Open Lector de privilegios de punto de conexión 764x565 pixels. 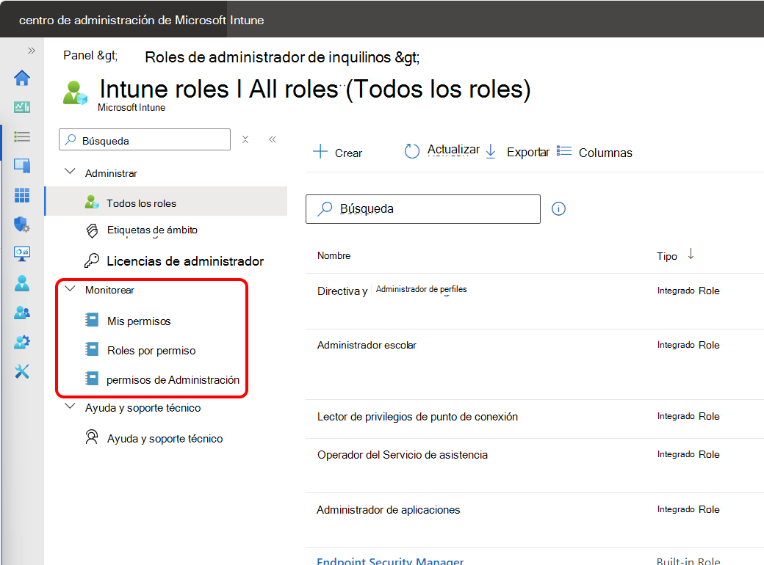(417, 417)
